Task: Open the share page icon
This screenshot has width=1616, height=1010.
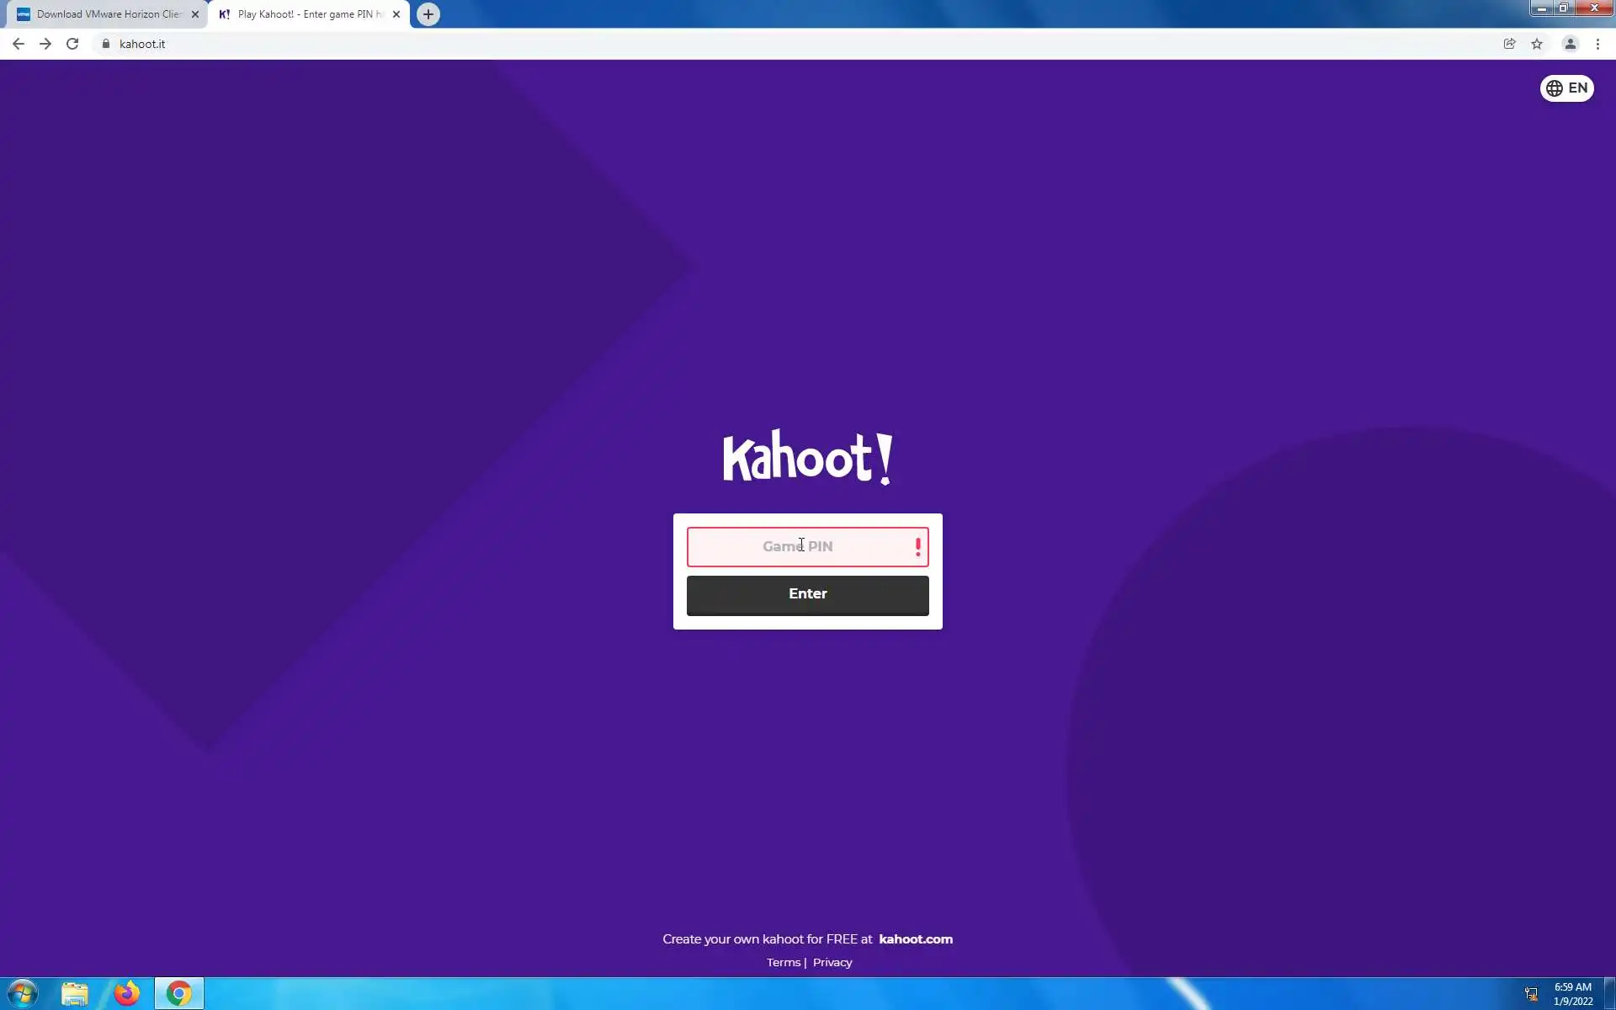Action: (x=1509, y=44)
